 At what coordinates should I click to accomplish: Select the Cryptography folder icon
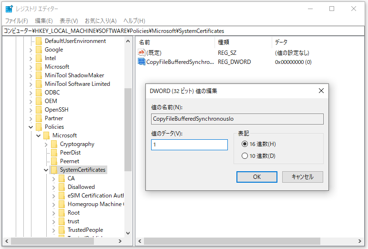point(54,144)
